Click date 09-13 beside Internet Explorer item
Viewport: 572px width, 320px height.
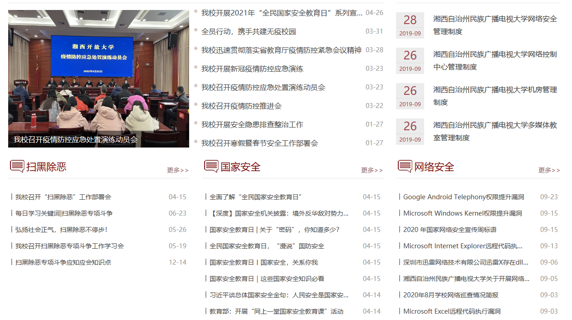549,246
